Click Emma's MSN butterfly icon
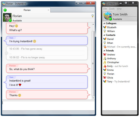This screenshot has height=117, width=139. pyautogui.click(x=105, y=70)
